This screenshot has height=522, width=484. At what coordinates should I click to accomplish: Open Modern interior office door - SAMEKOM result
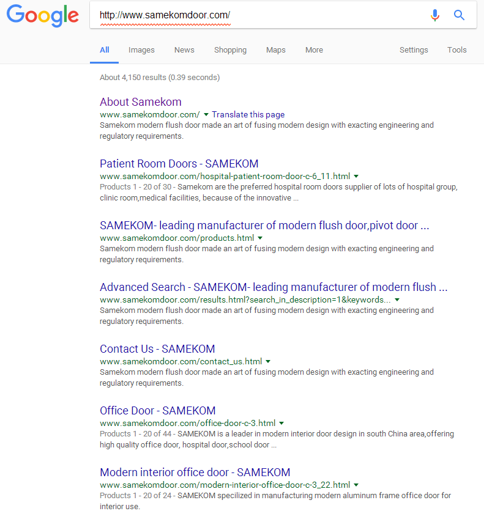coord(195,472)
